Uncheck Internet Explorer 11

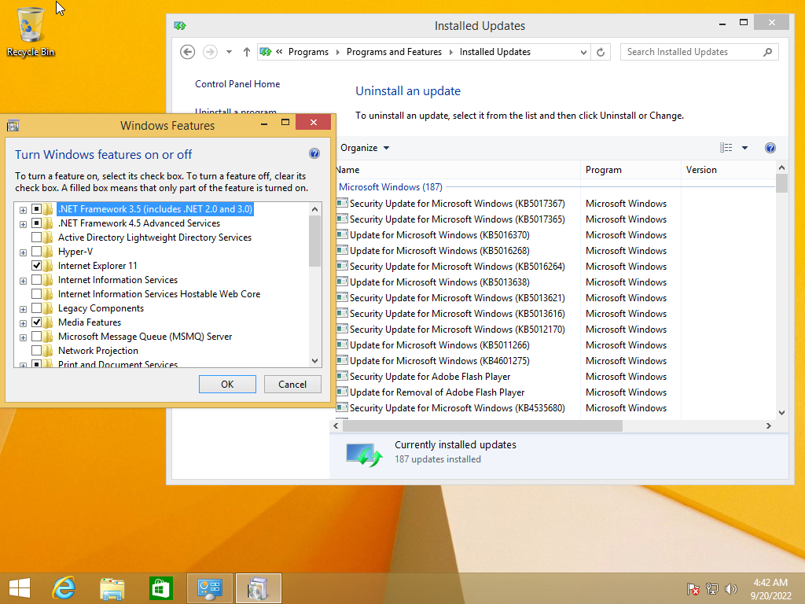pos(36,266)
